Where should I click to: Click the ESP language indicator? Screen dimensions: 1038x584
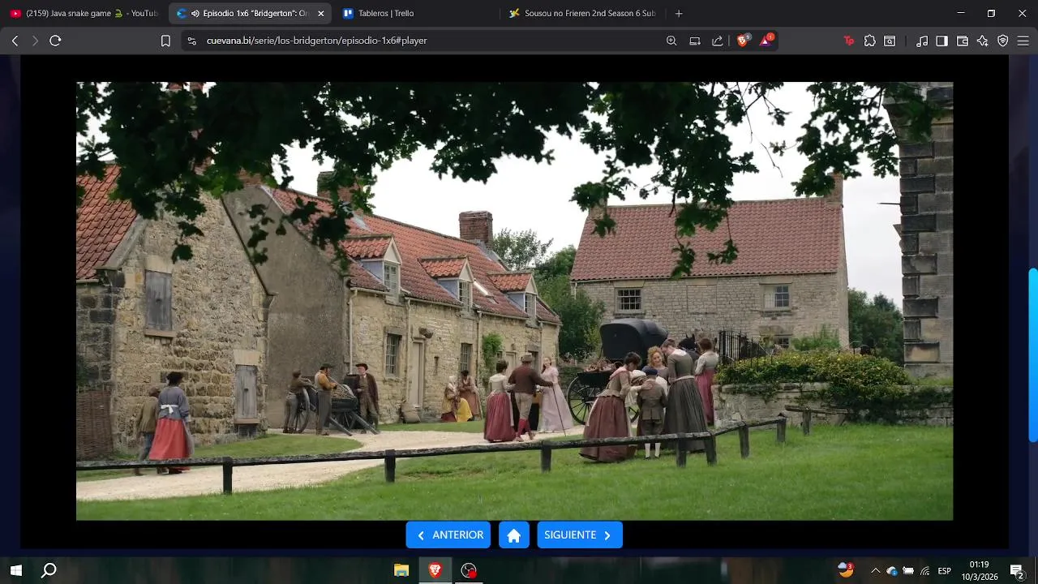(944, 571)
